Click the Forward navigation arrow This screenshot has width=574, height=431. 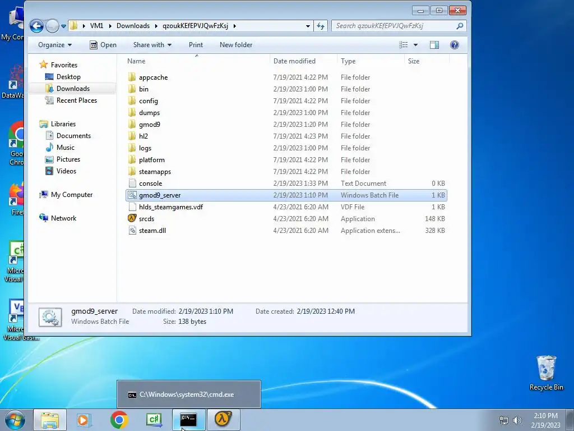click(53, 26)
